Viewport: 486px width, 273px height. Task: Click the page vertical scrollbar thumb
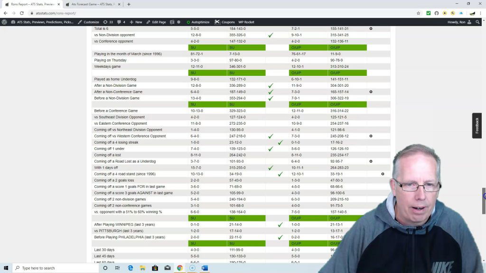[484, 200]
